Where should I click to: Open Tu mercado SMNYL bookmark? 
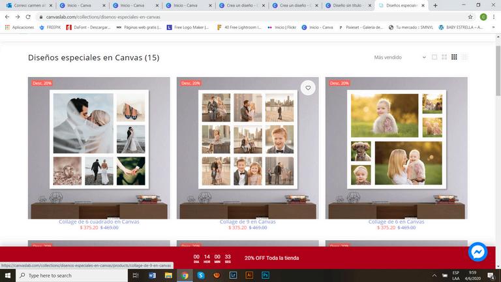coord(410,27)
